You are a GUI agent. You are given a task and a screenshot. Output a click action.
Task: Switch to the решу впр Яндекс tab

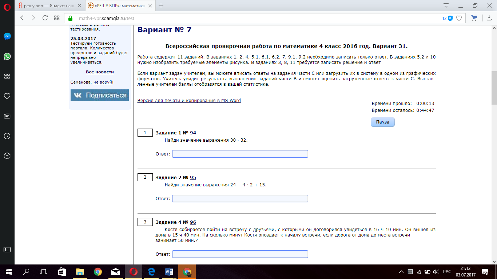pos(50,6)
